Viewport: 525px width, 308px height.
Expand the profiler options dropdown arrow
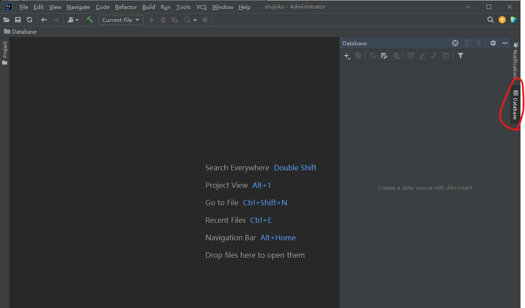click(195, 20)
